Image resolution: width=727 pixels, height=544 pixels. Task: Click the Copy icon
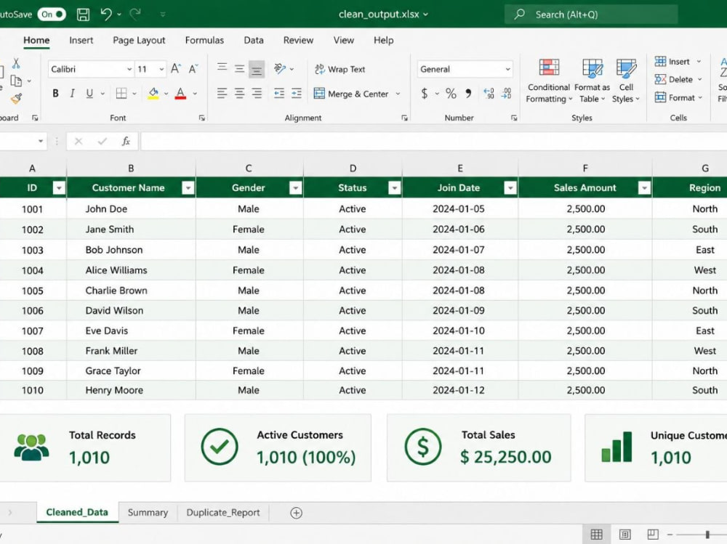tap(16, 81)
